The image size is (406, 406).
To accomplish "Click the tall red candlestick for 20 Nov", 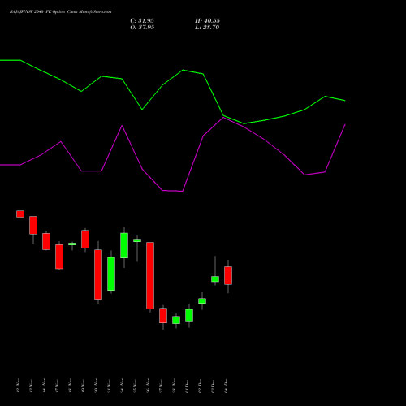I will click(98, 274).
